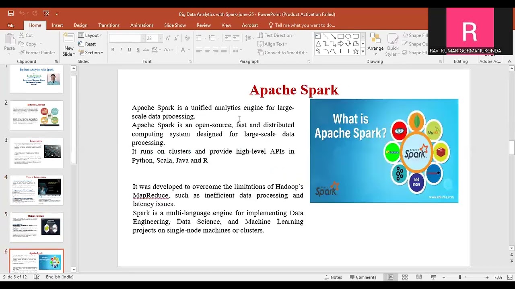The height and width of the screenshot is (289, 515).
Task: Select the Right Arrow block shape in gallery
Action: click(x=341, y=43)
